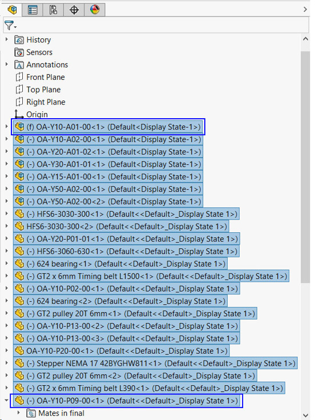315x420 pixels.
Task: Select OA-Y10-P13-00<3> tree item
Action: click(x=127, y=338)
